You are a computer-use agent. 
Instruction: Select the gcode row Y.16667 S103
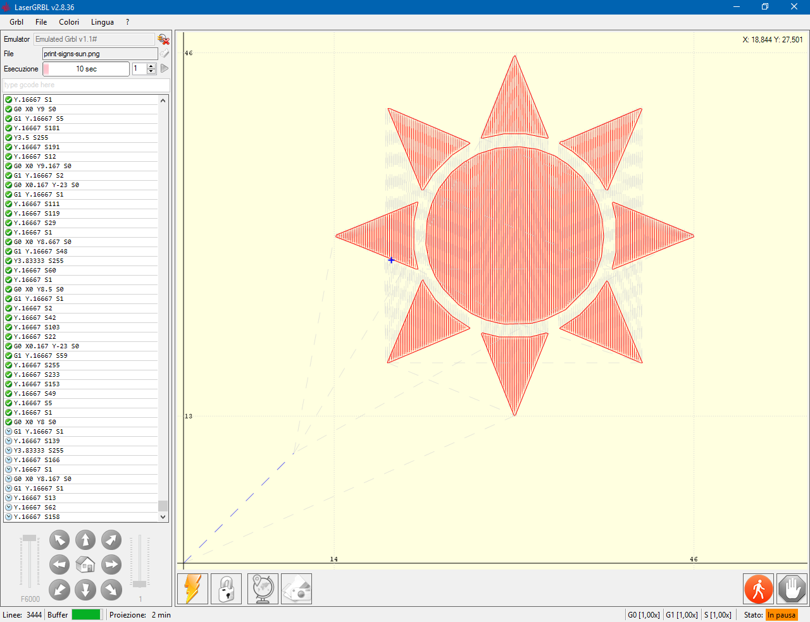click(81, 327)
